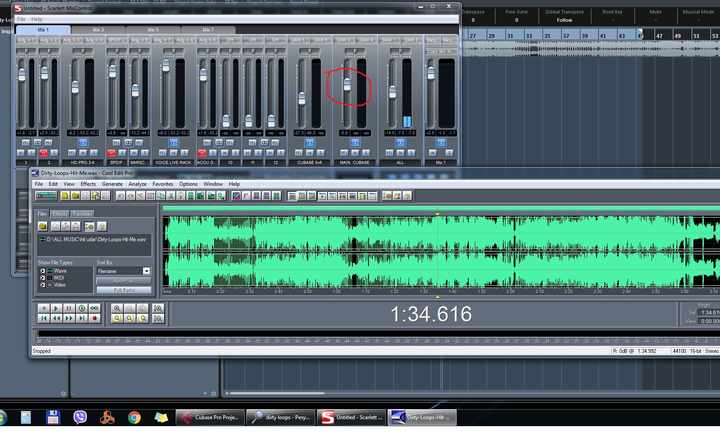Click the Help question mark in main toolbar
The width and height of the screenshot is (720, 434).
(x=407, y=196)
